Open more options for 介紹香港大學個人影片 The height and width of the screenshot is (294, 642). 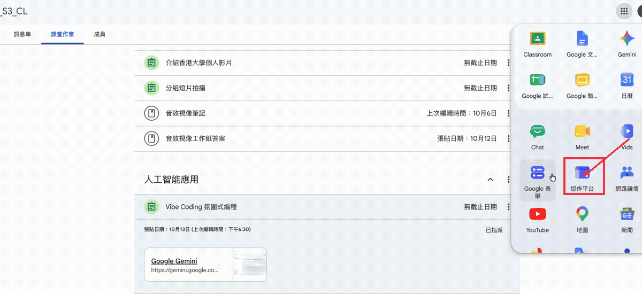tap(509, 63)
